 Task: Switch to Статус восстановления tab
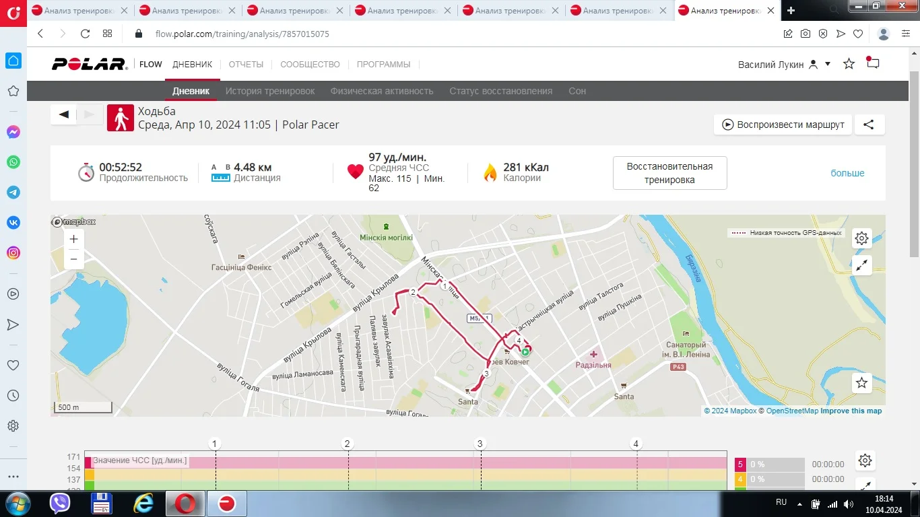pyautogui.click(x=501, y=91)
